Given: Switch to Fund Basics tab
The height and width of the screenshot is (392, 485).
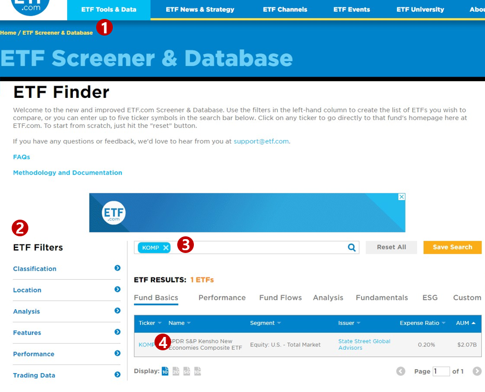Looking at the screenshot, I should point(156,298).
